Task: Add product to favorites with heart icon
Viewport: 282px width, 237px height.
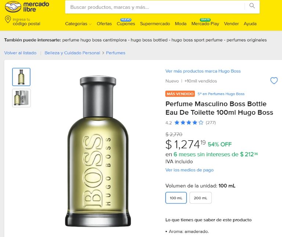Action: coord(274,81)
